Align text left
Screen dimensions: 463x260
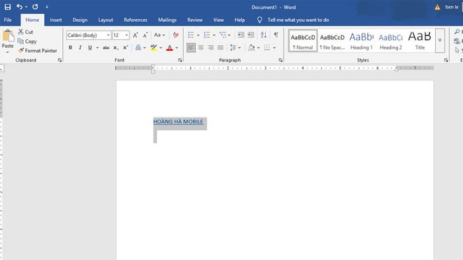click(191, 48)
